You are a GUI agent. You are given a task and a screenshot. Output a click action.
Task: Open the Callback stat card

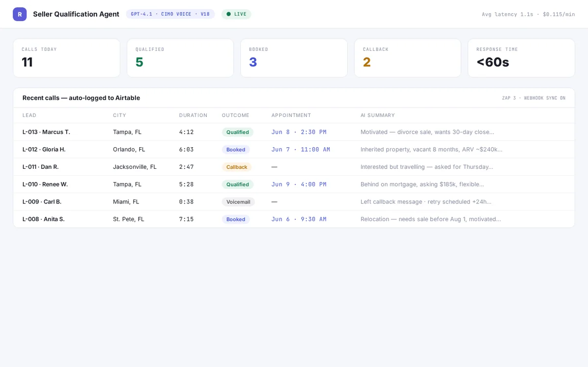408,58
